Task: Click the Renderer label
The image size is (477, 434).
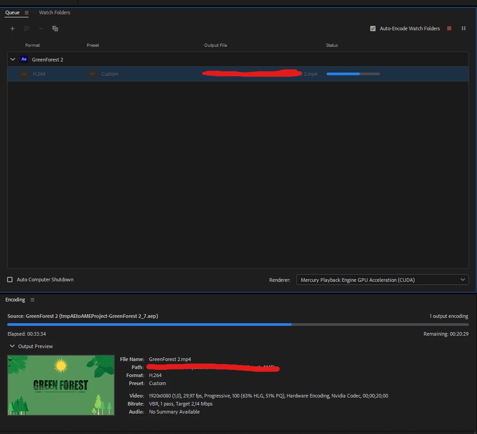Action: point(280,280)
